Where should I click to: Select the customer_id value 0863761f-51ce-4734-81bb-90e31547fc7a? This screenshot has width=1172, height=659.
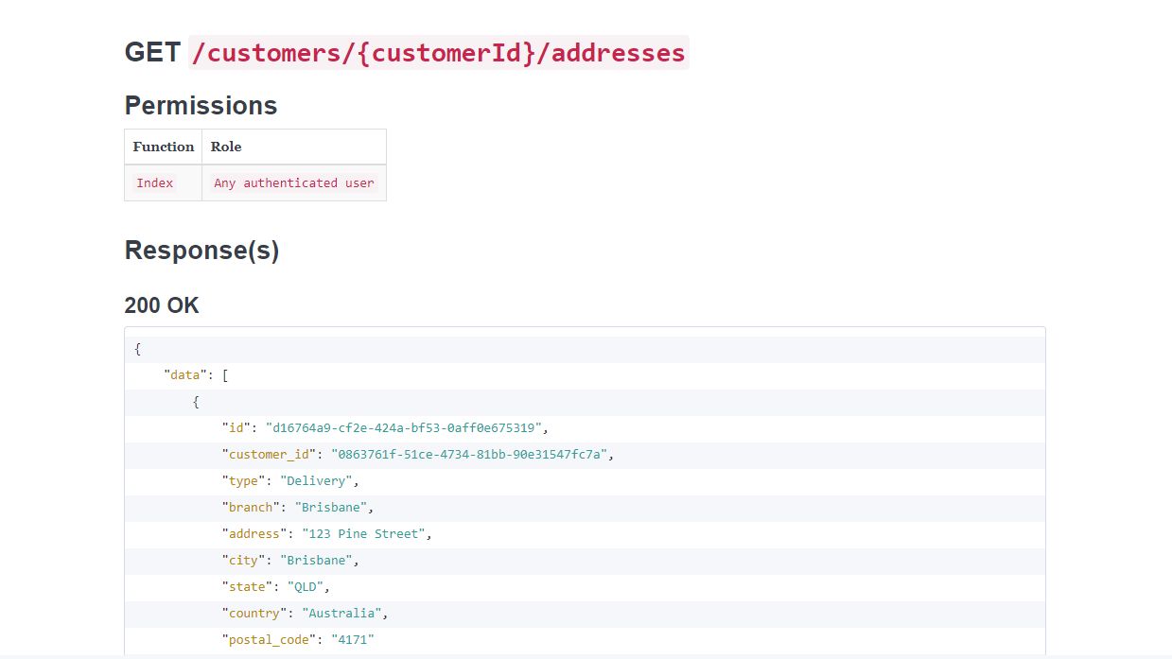click(x=469, y=455)
